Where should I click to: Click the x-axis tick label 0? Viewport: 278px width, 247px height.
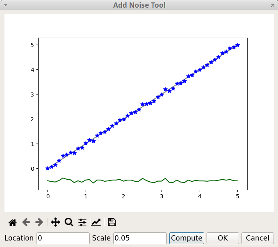click(x=48, y=196)
